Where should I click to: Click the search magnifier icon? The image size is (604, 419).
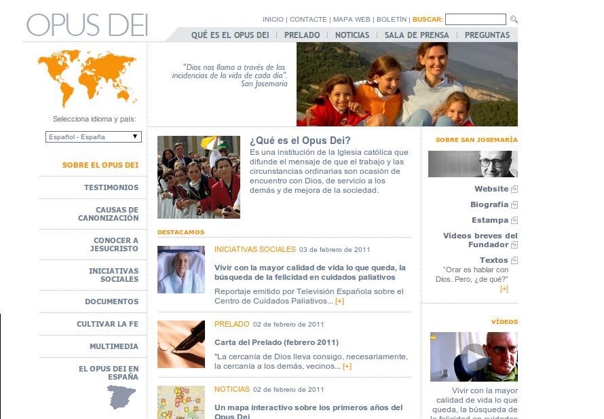[x=514, y=19]
